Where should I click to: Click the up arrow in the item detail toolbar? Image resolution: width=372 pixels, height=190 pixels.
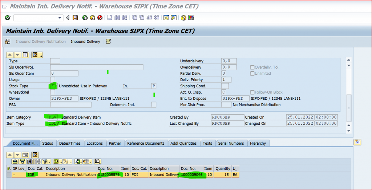[x=9, y=55]
